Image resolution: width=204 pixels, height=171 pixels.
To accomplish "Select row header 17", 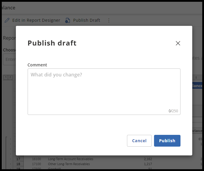I will coord(18,159).
